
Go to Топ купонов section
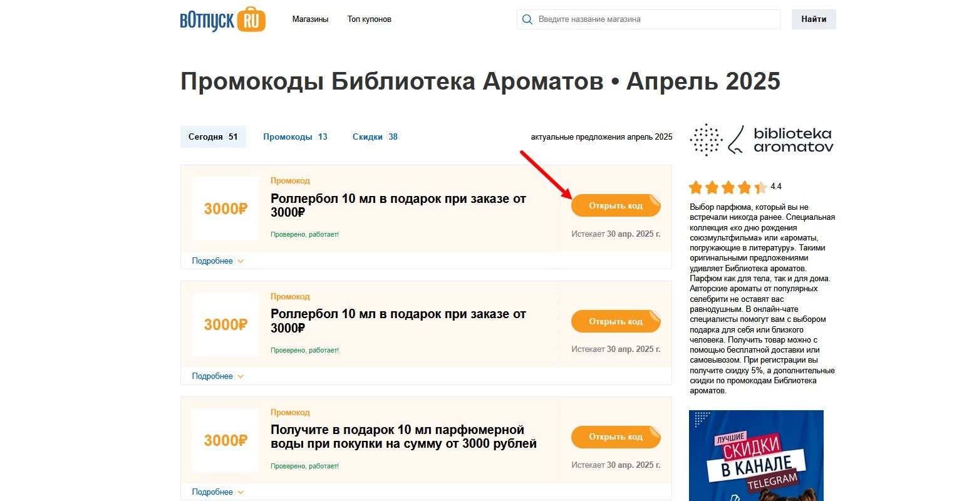[369, 19]
